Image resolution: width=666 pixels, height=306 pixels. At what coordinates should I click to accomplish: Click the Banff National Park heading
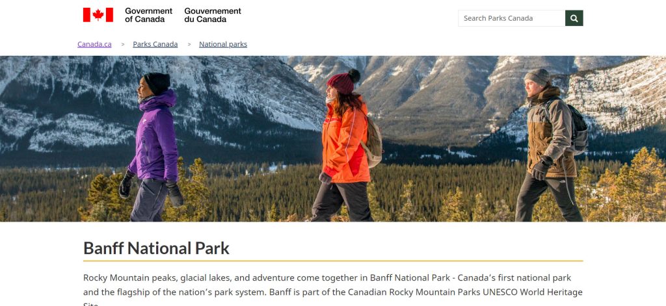pos(156,248)
